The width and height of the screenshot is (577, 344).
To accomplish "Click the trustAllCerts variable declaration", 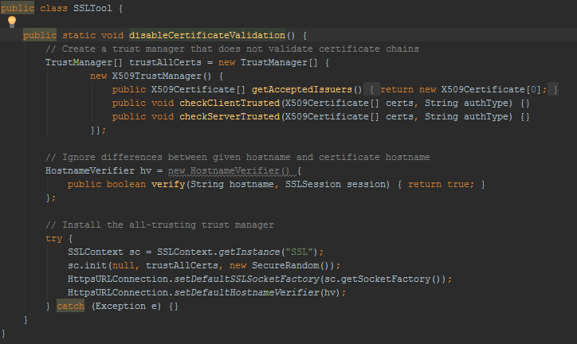I will (x=165, y=62).
